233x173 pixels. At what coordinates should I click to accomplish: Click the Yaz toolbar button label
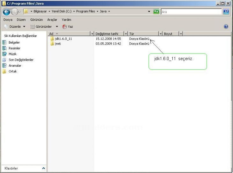click(x=70, y=27)
